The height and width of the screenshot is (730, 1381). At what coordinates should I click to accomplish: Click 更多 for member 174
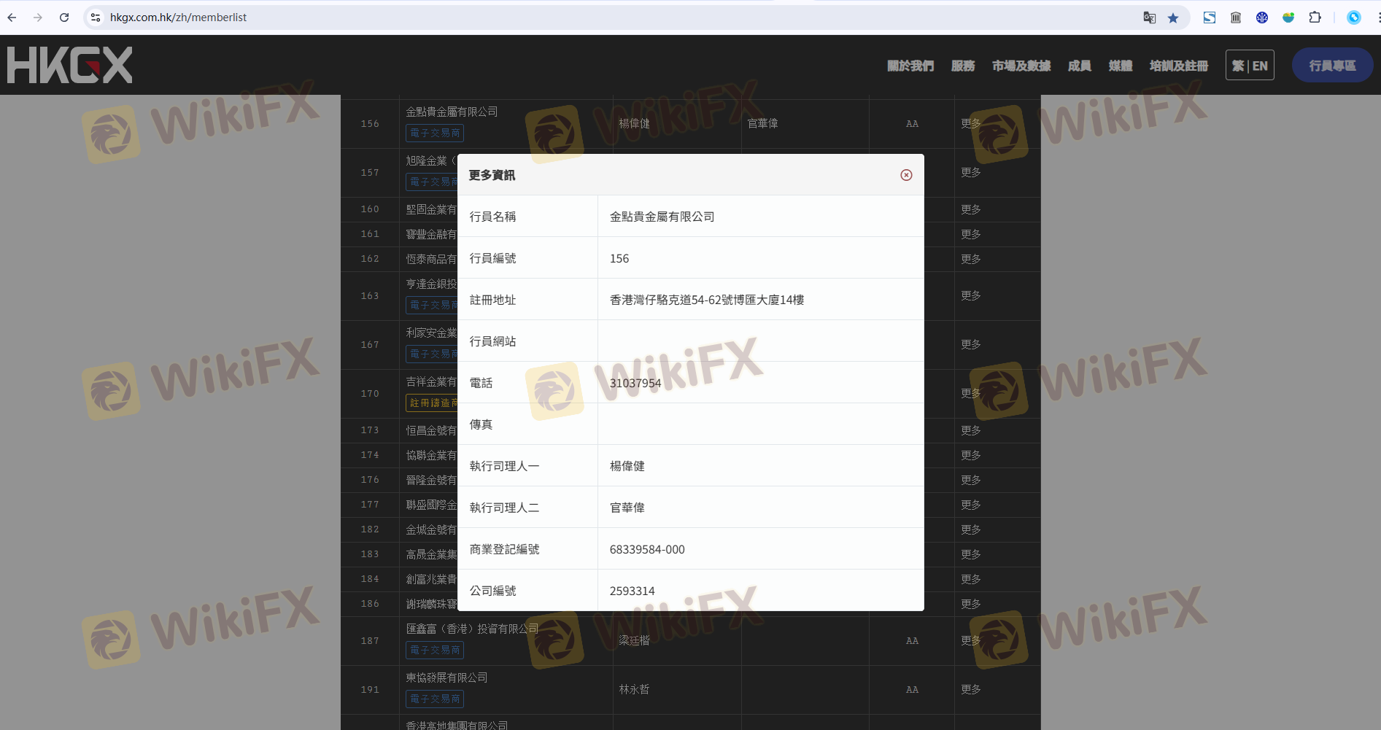[x=971, y=456]
